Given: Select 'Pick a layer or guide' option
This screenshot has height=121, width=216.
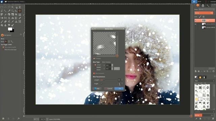Looking at the screenshot, I should (3, 47).
